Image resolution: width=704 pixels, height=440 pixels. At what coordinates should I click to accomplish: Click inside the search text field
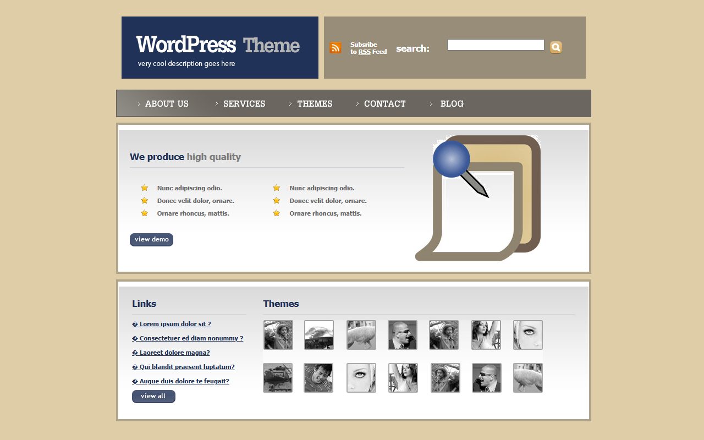point(496,45)
